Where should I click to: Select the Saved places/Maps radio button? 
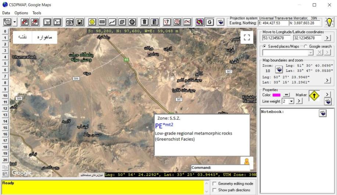coord(264,46)
